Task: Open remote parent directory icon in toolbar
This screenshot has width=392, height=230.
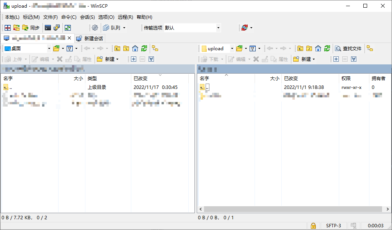Action: [x=301, y=48]
